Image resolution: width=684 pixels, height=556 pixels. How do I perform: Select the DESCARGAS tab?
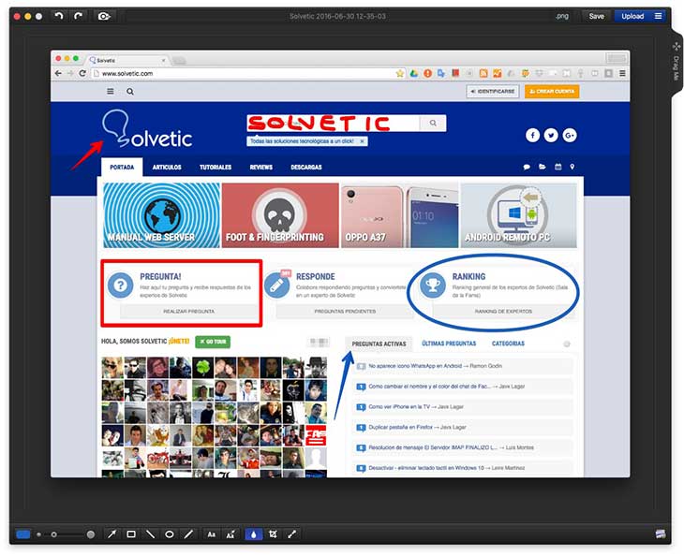pos(306,168)
